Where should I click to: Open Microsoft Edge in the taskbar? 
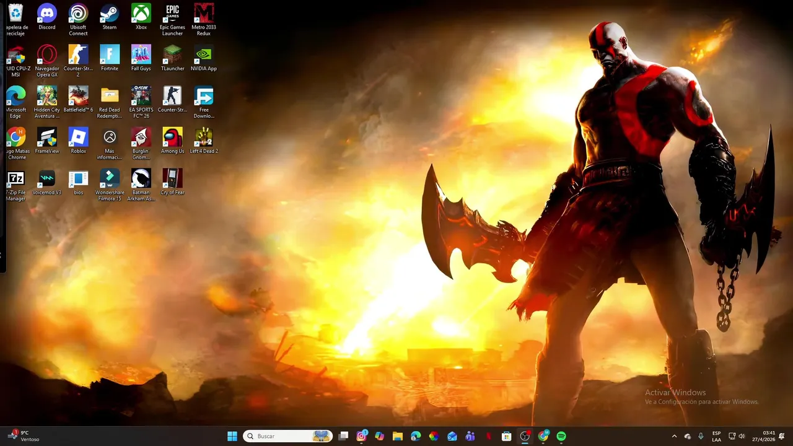pyautogui.click(x=416, y=436)
